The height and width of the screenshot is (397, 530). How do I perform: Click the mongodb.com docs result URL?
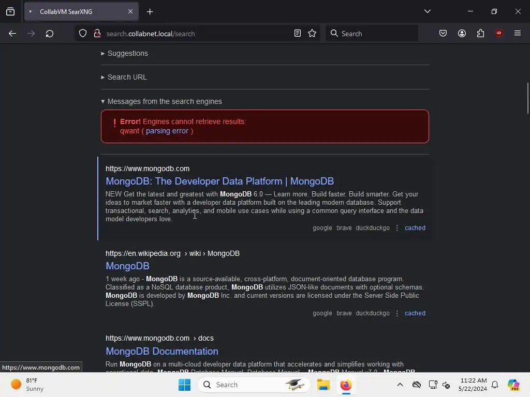coord(159,338)
